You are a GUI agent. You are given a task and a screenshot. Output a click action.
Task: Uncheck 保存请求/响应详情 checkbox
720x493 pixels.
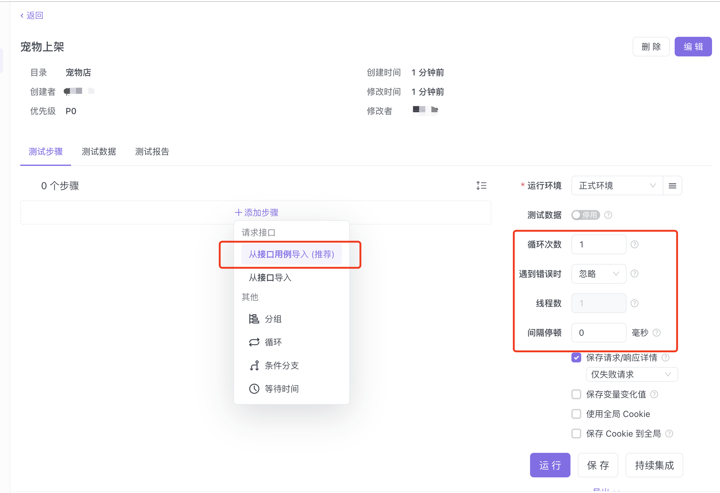pos(576,357)
